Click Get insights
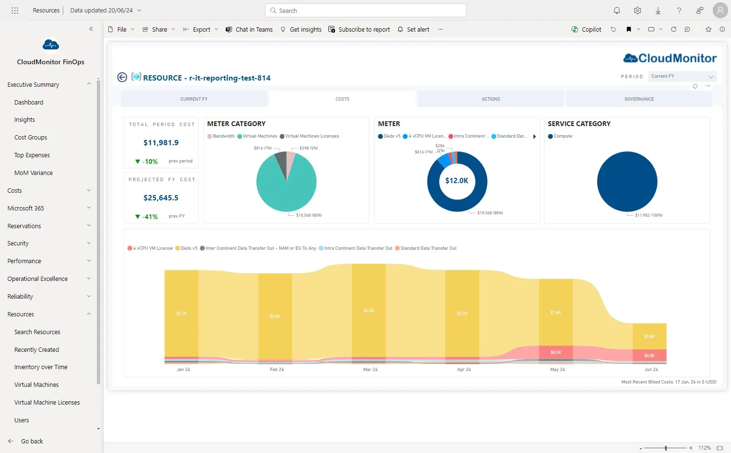Viewport: 731px width, 453px height. click(x=301, y=29)
